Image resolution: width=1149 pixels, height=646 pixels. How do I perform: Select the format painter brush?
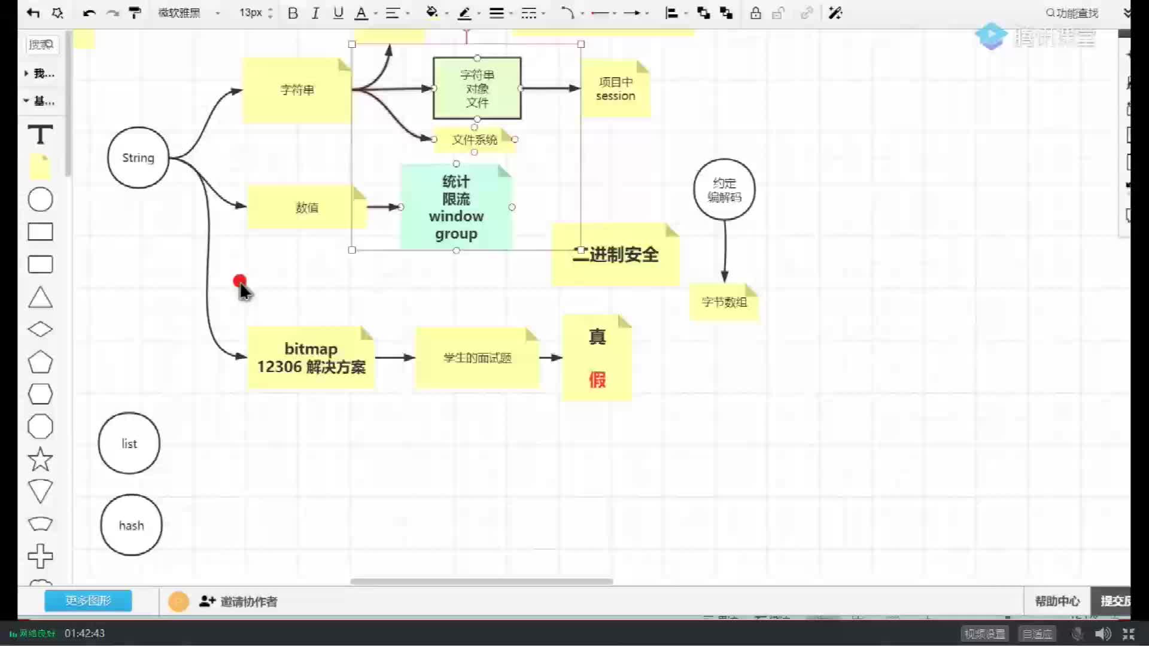135,13
